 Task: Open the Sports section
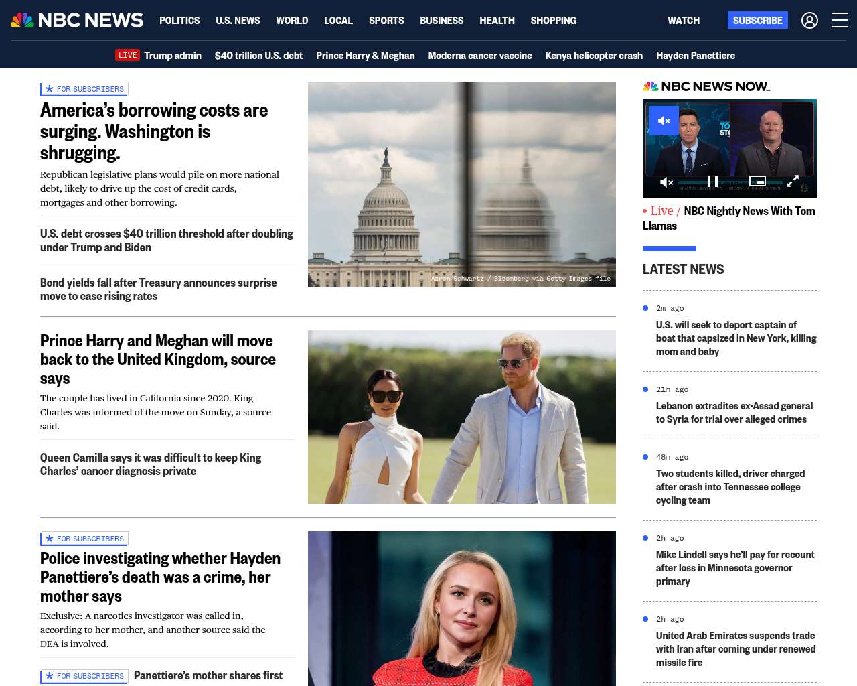[386, 21]
